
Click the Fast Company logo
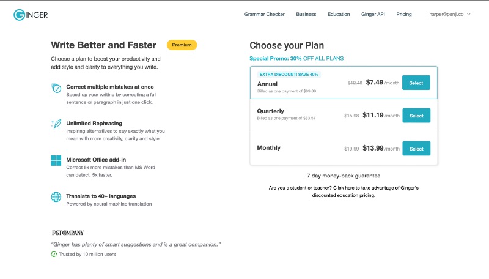tap(67, 232)
